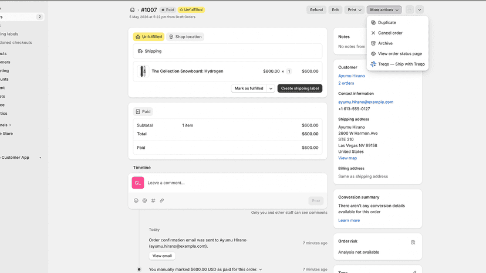Select Duplicate from the More actions menu
The height and width of the screenshot is (273, 486).
pyautogui.click(x=398, y=23)
